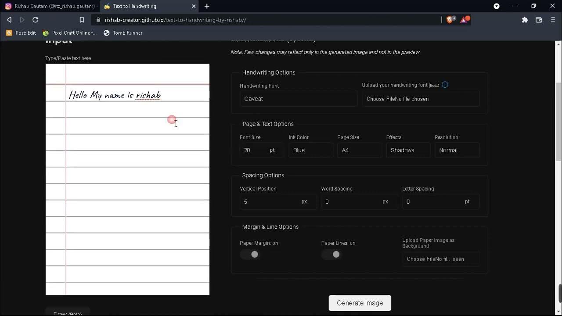Open Tomb Runner bookmark
This screenshot has width=562, height=316.
click(x=123, y=33)
